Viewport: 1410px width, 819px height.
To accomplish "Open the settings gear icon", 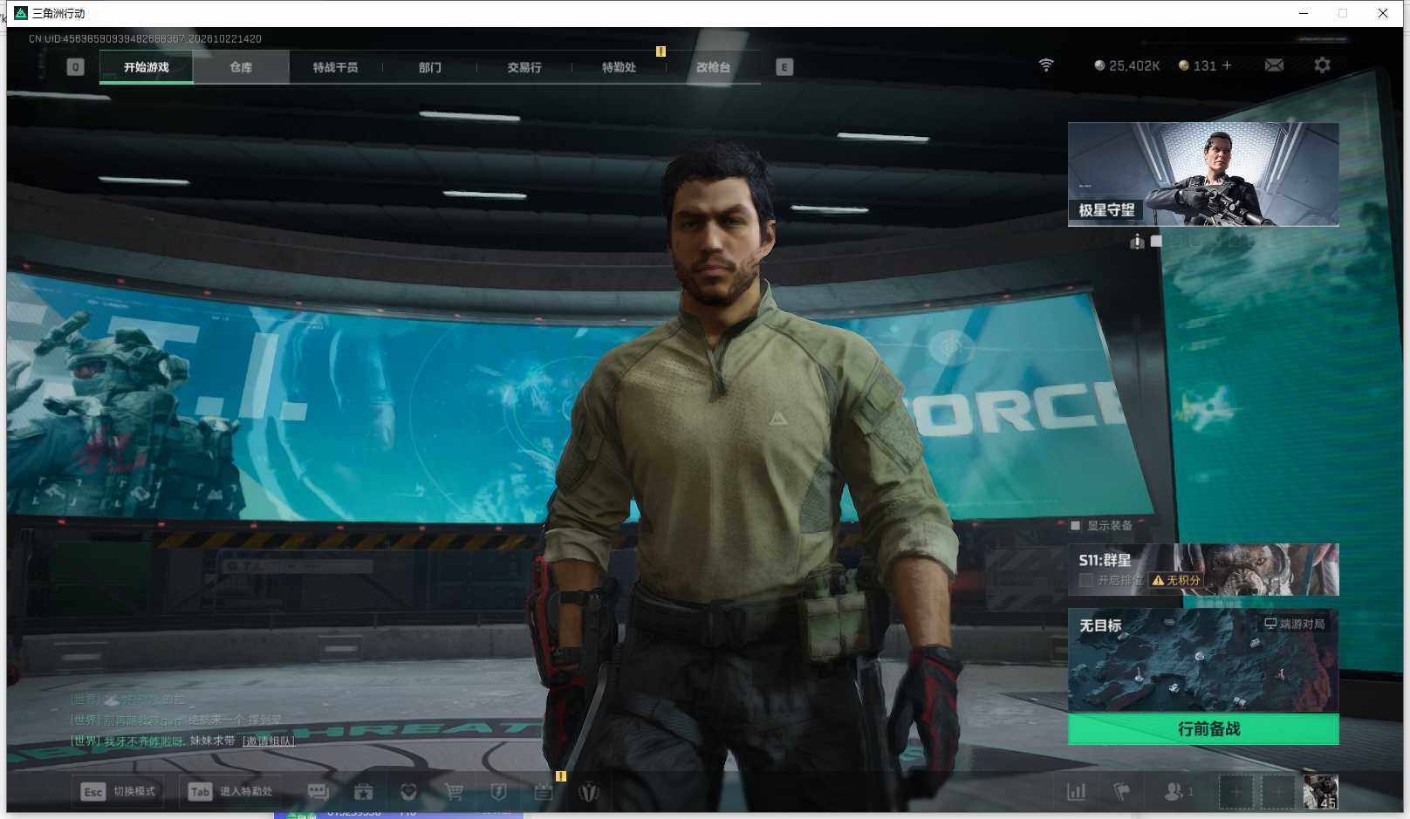I will (1322, 65).
